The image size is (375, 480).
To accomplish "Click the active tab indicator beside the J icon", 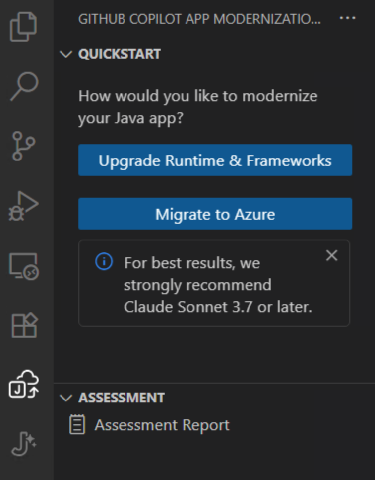I will (x=1, y=383).
